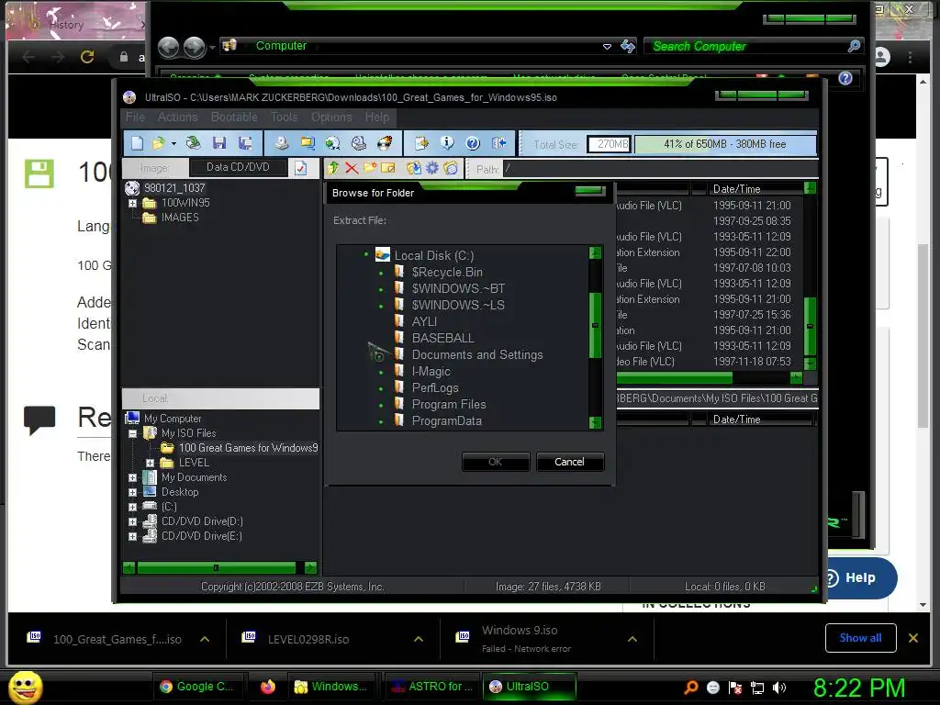This screenshot has height=705, width=940.
Task: Click the blue question-mark Help icon in UltraISO toolbar
Action: 473,143
